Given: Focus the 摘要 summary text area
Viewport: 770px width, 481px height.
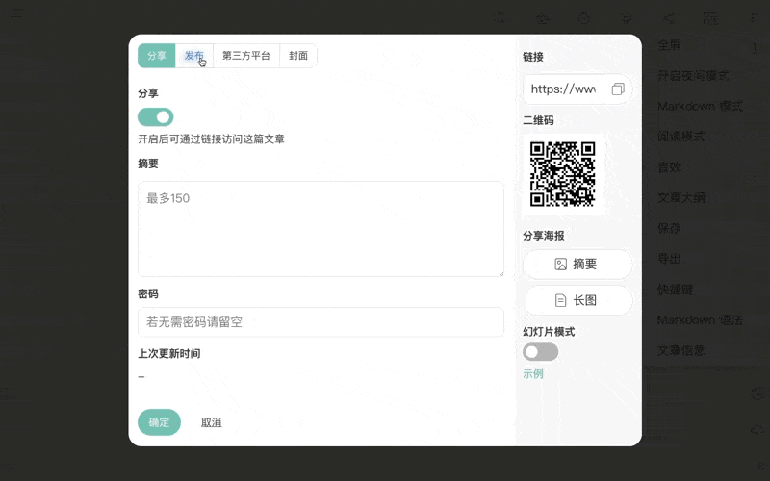Looking at the screenshot, I should (321, 229).
